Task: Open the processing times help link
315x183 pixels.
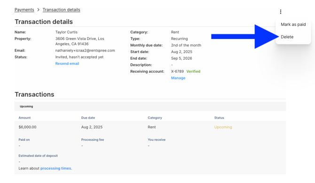Action: pos(55,168)
